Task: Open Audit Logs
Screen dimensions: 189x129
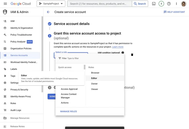Action: click(16, 110)
